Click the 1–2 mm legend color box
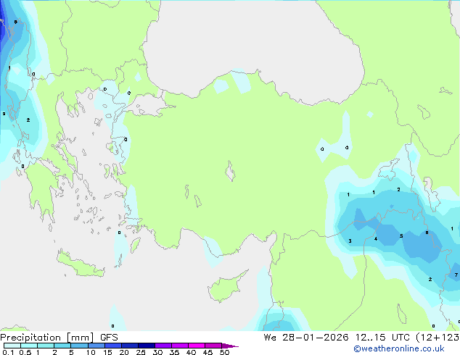Image resolution: width=460 pixels, height=355 pixels. click(x=46, y=346)
